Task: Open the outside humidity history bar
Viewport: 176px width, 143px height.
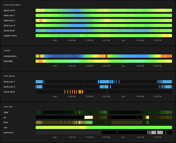Action: click(x=104, y=61)
